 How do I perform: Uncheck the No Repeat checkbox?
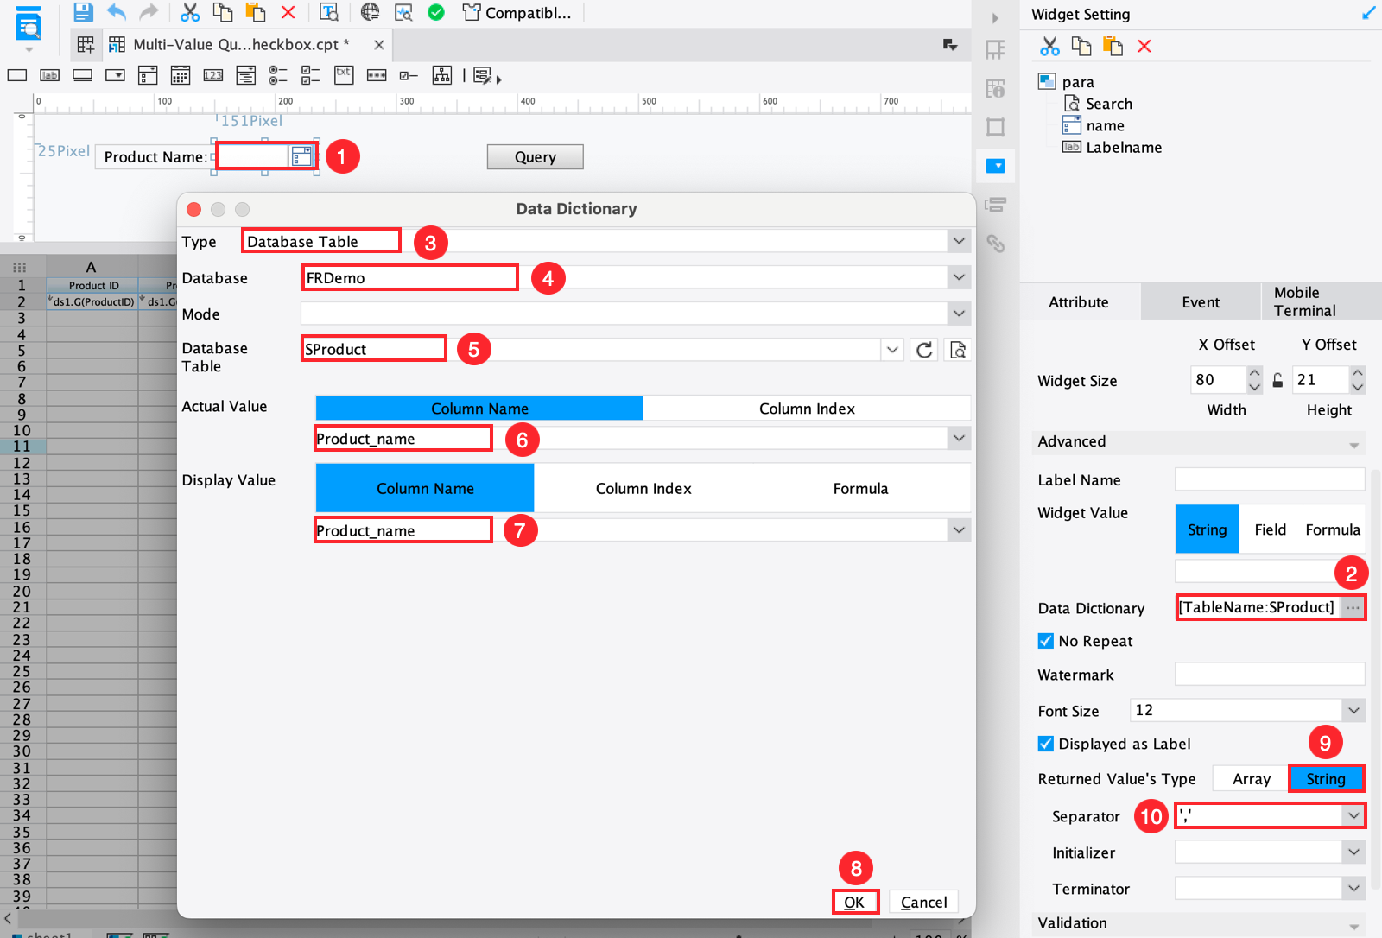pos(1045,641)
